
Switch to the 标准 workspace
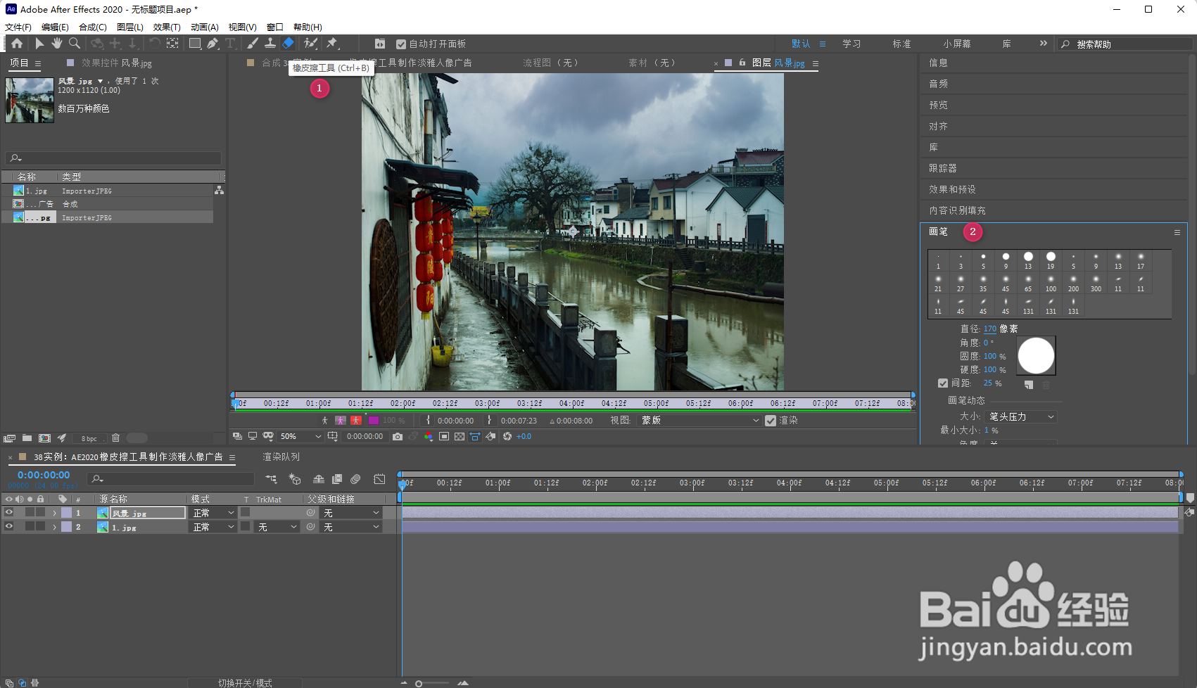click(901, 44)
